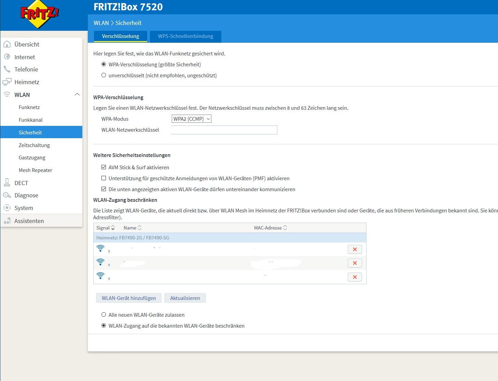Click the Internet globe icon
The width and height of the screenshot is (498, 381).
tap(7, 56)
